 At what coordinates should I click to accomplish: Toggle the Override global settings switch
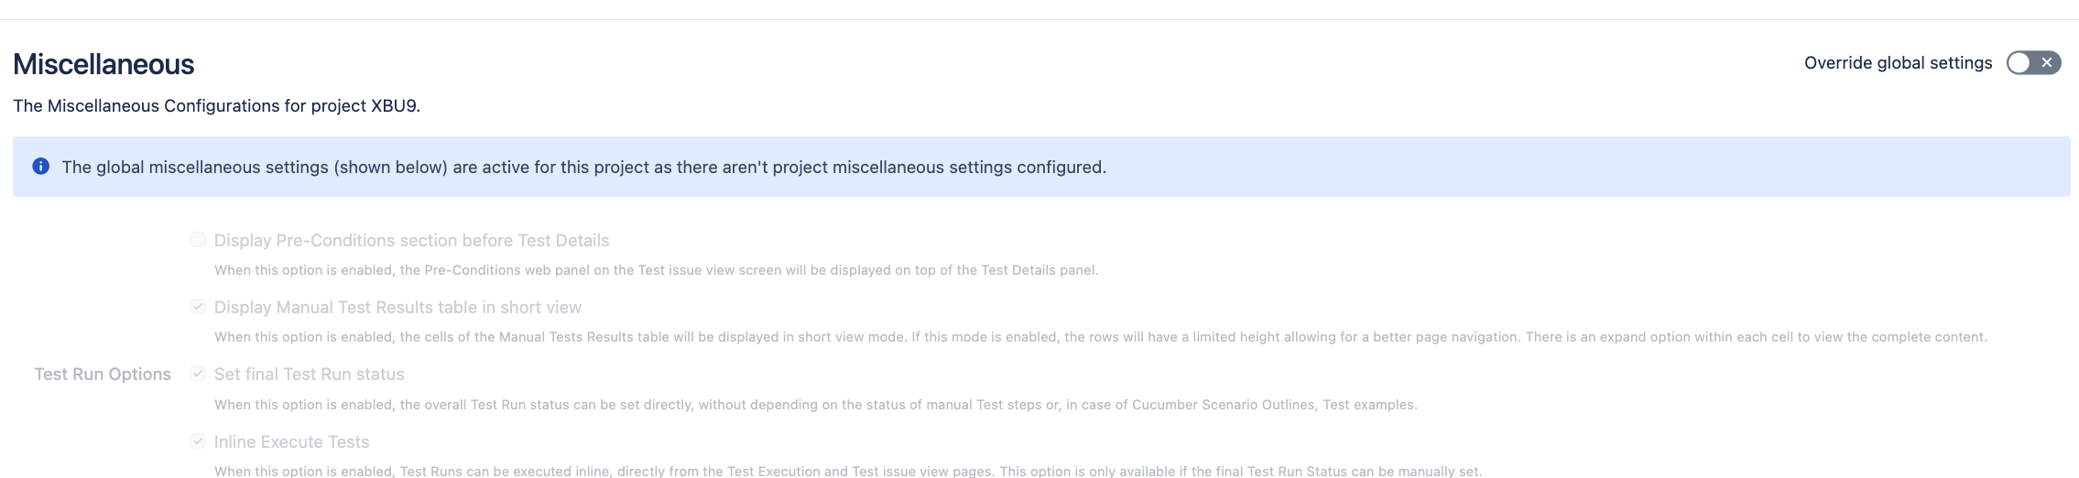tap(2033, 63)
